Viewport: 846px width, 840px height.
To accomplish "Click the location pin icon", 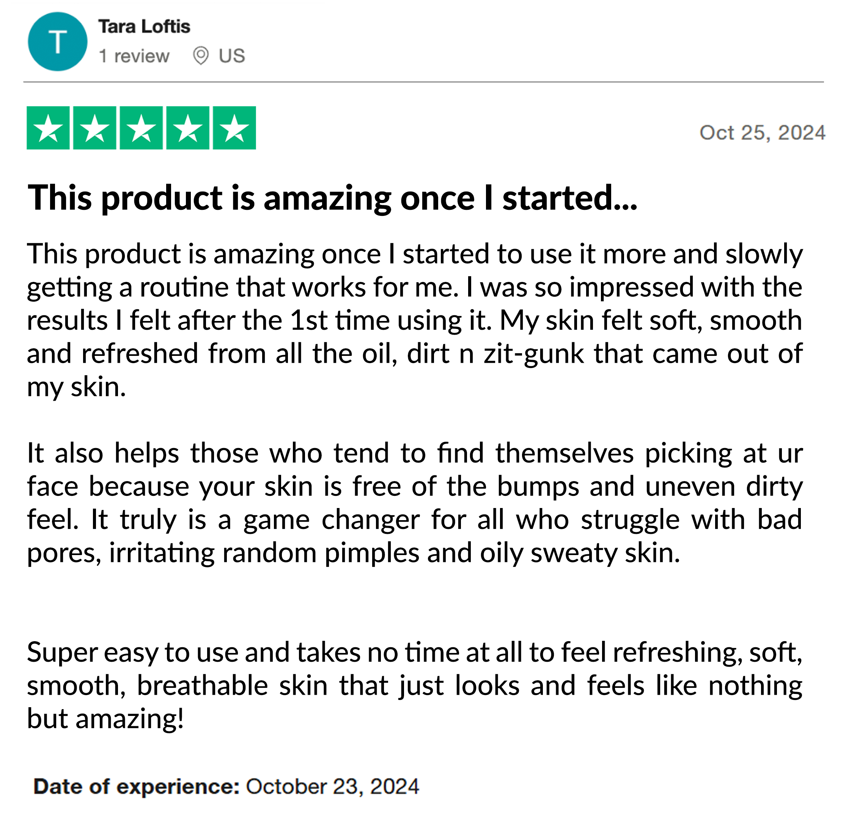I will pos(201,56).
